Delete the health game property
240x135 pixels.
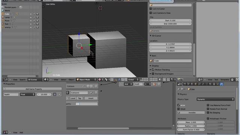59,94
